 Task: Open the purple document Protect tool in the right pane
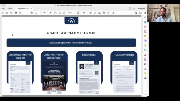(145, 59)
